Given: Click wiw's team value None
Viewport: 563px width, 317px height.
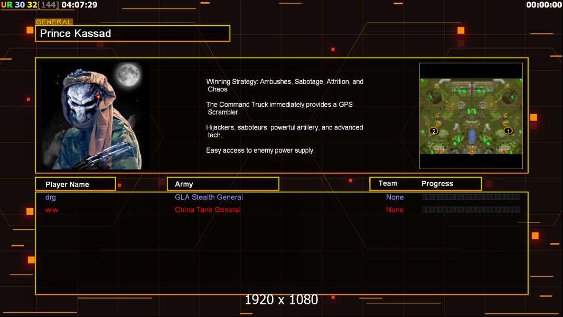Looking at the screenshot, I should (395, 210).
